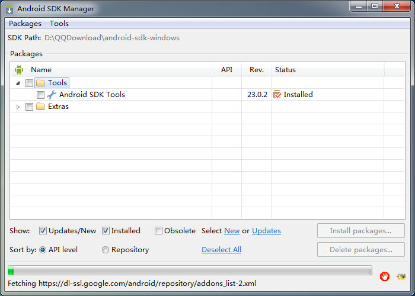415x296 pixels.
Task: Click the wrench icon for Android SDK Tools
Action: coord(52,95)
